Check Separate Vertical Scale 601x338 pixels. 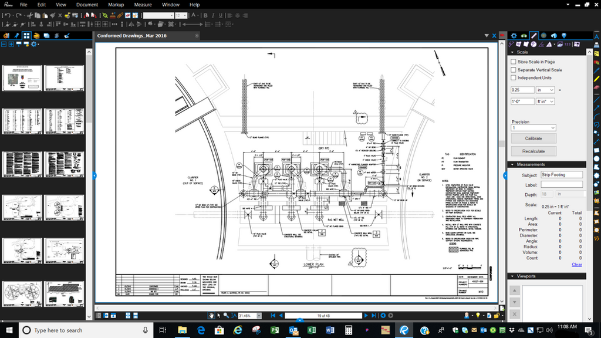[514, 69]
